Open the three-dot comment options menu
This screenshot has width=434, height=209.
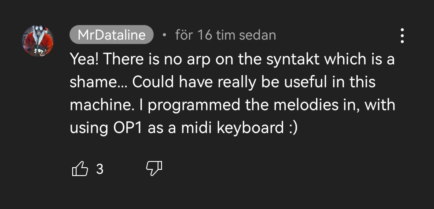click(402, 36)
